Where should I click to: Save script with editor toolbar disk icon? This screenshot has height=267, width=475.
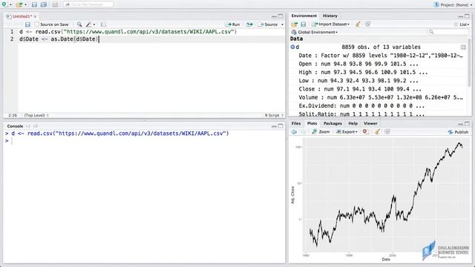27,24
